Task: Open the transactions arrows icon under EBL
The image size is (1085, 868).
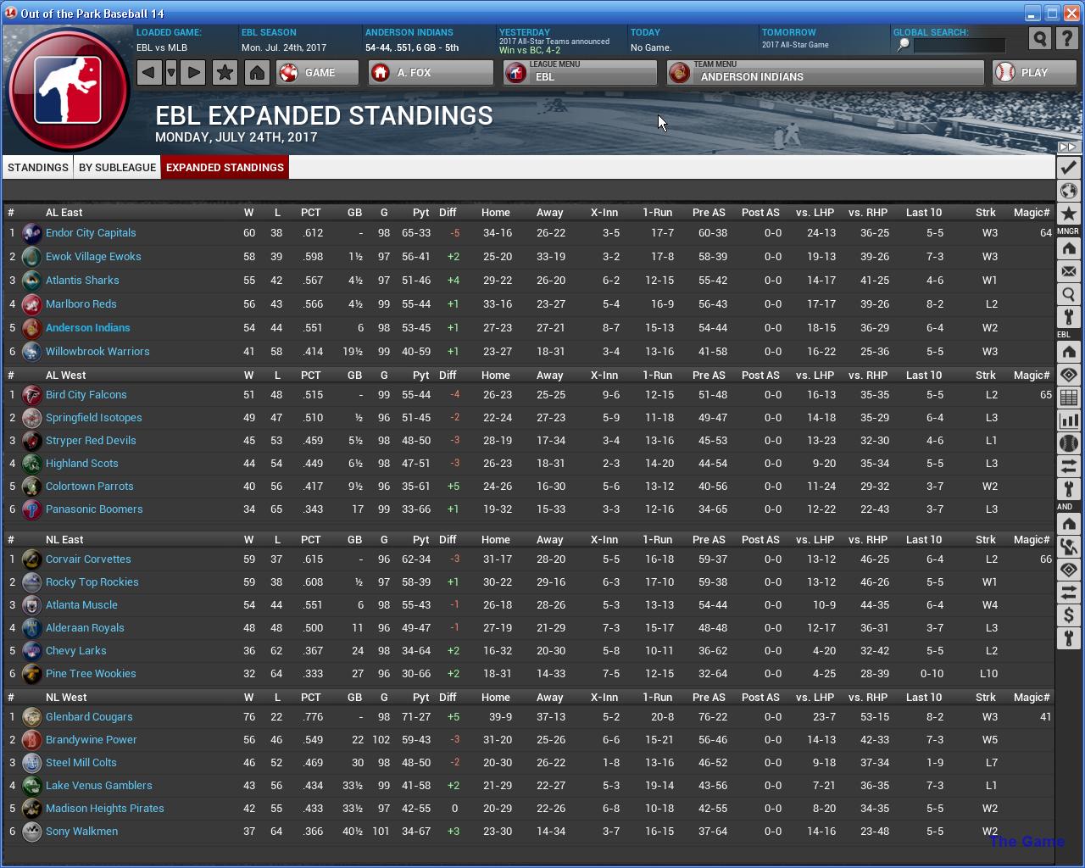Action: tap(1068, 466)
